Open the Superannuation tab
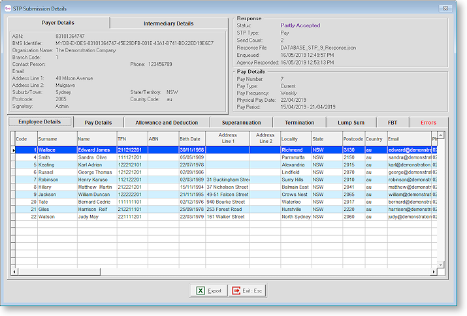Viewport: 467px width, 316px height. (242, 123)
